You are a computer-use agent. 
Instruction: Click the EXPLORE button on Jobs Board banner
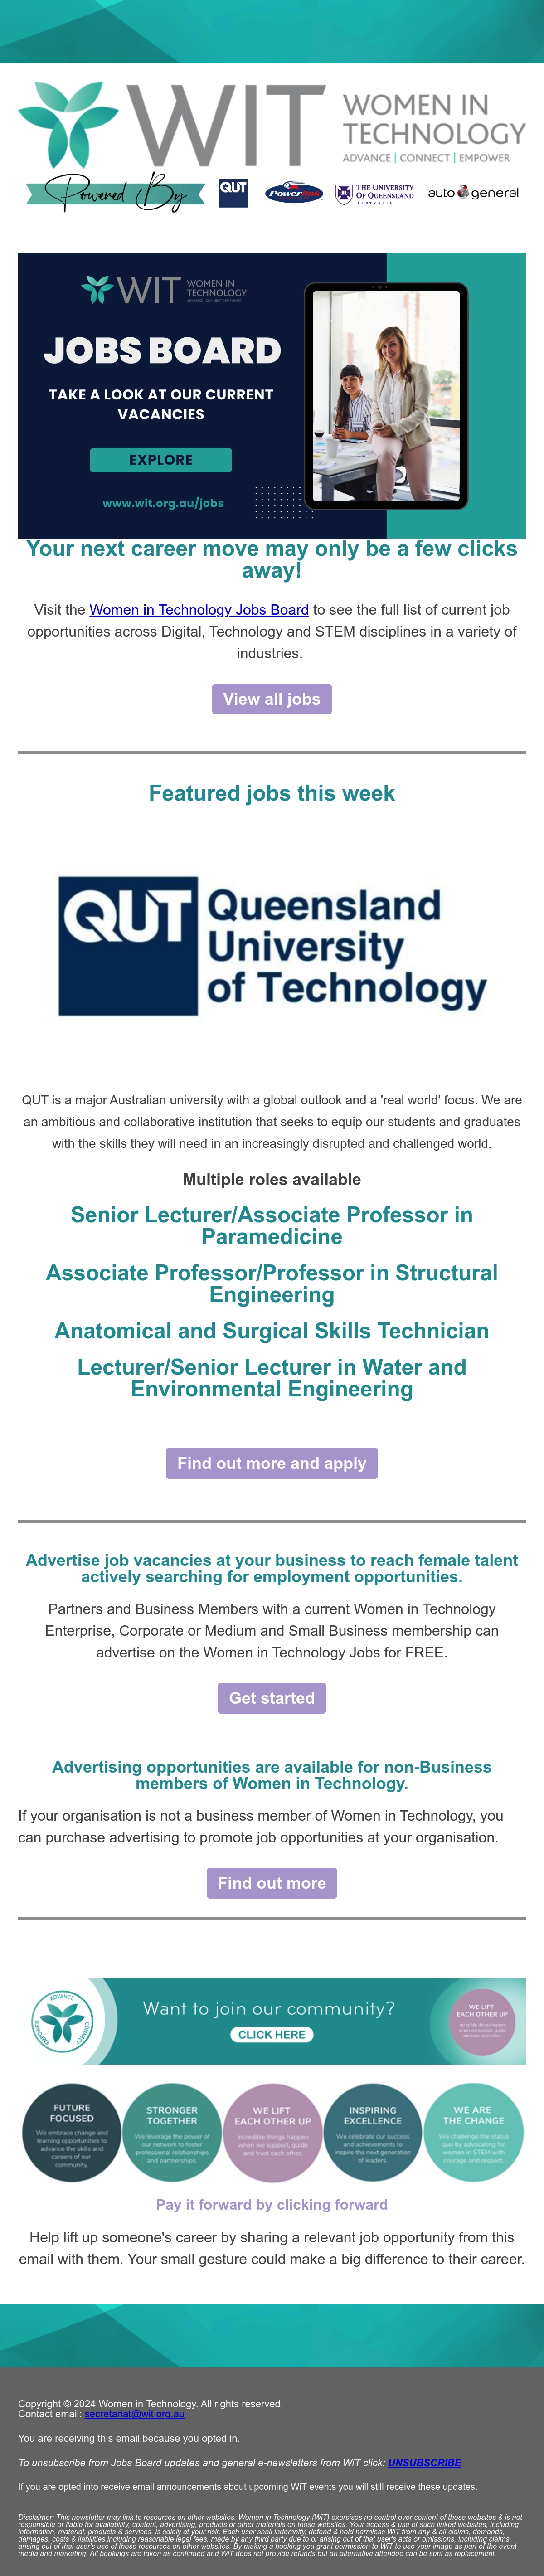tap(161, 460)
